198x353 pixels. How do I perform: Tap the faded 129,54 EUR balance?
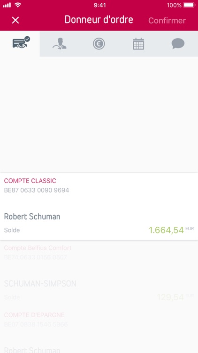pyautogui.click(x=175, y=297)
